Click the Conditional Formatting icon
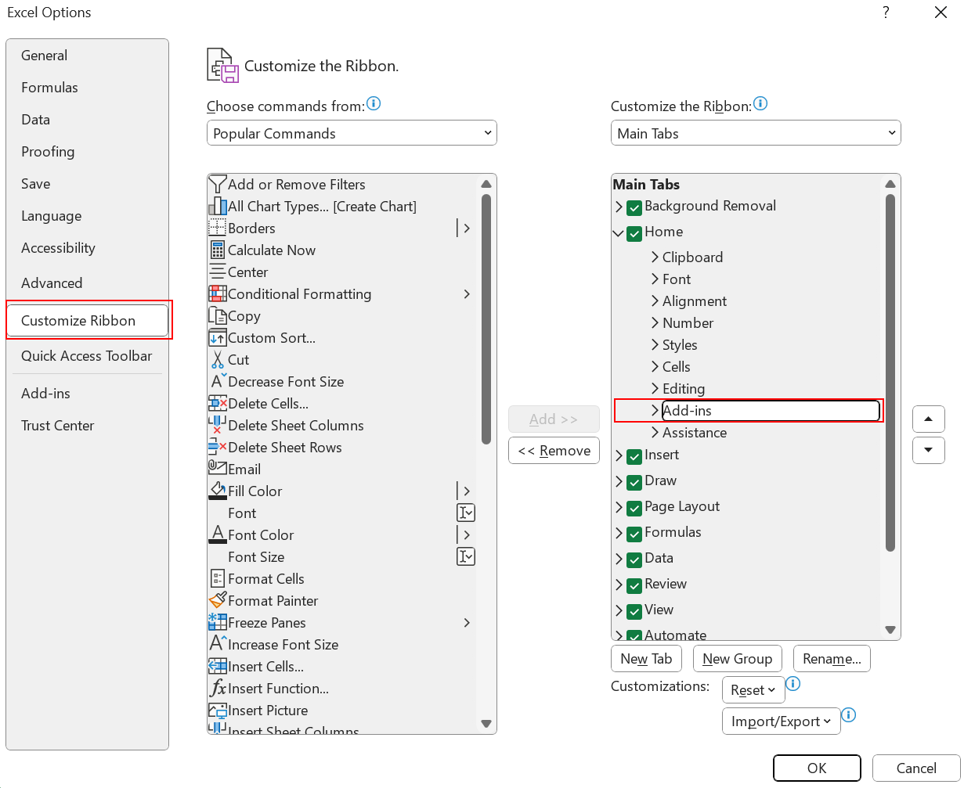Viewport: 964px width, 788px height. point(217,294)
